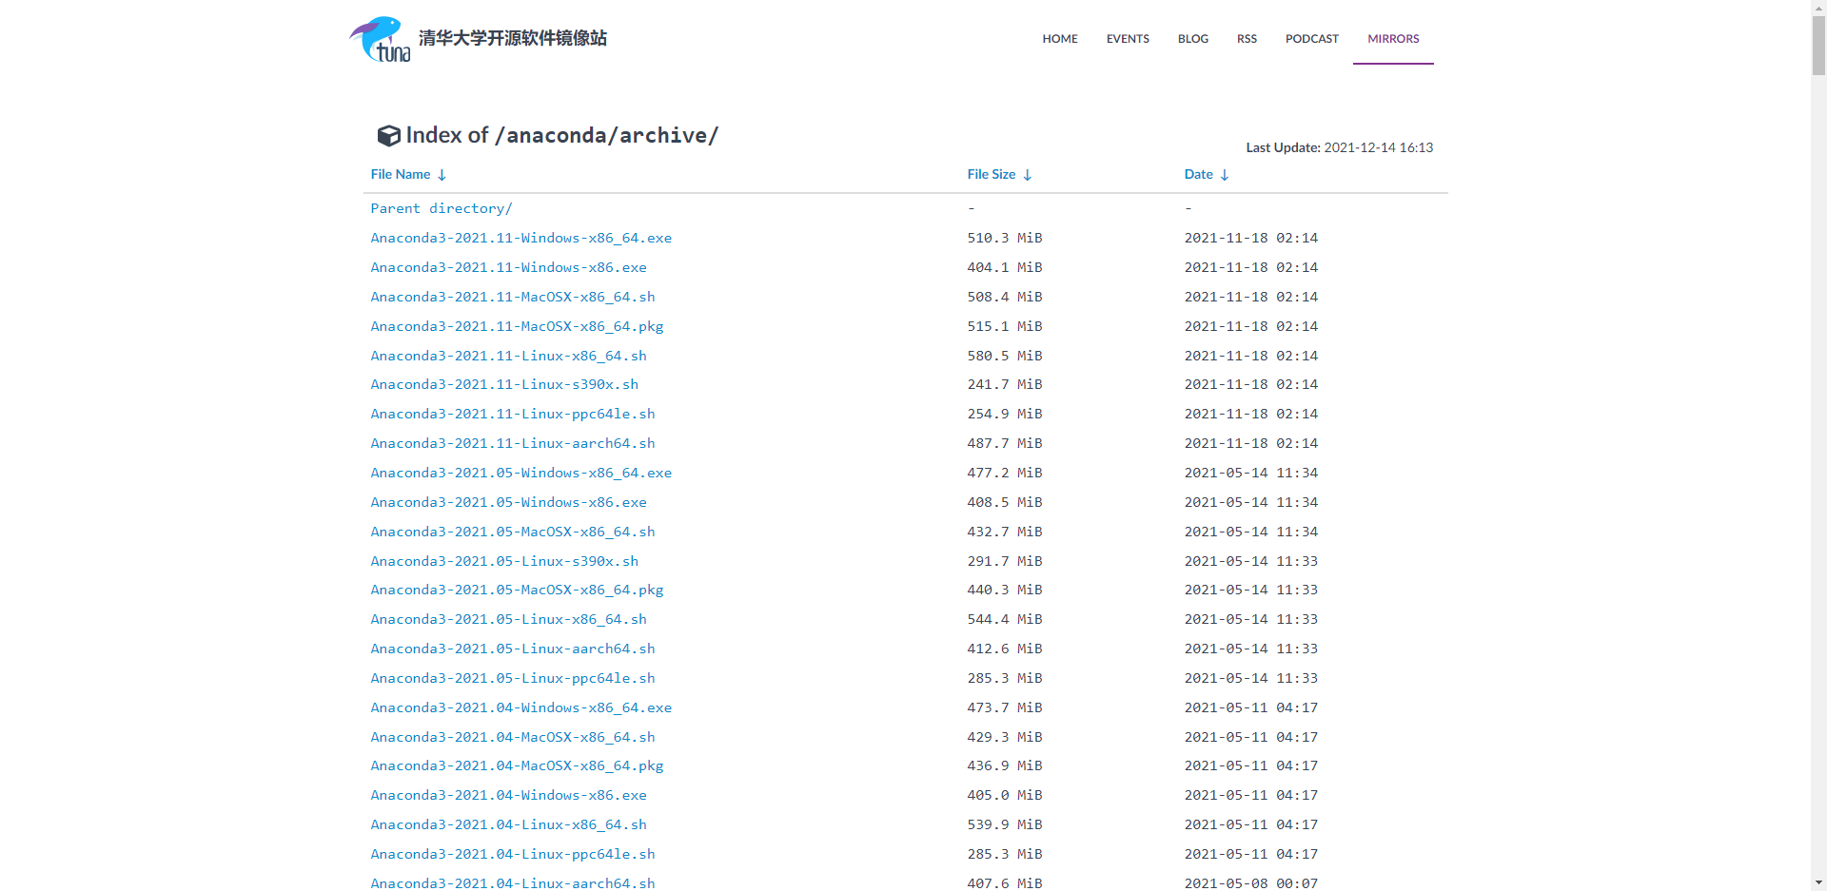This screenshot has width=1827, height=891.
Task: Click the 544.4 MiB file size
Action: click(1005, 619)
